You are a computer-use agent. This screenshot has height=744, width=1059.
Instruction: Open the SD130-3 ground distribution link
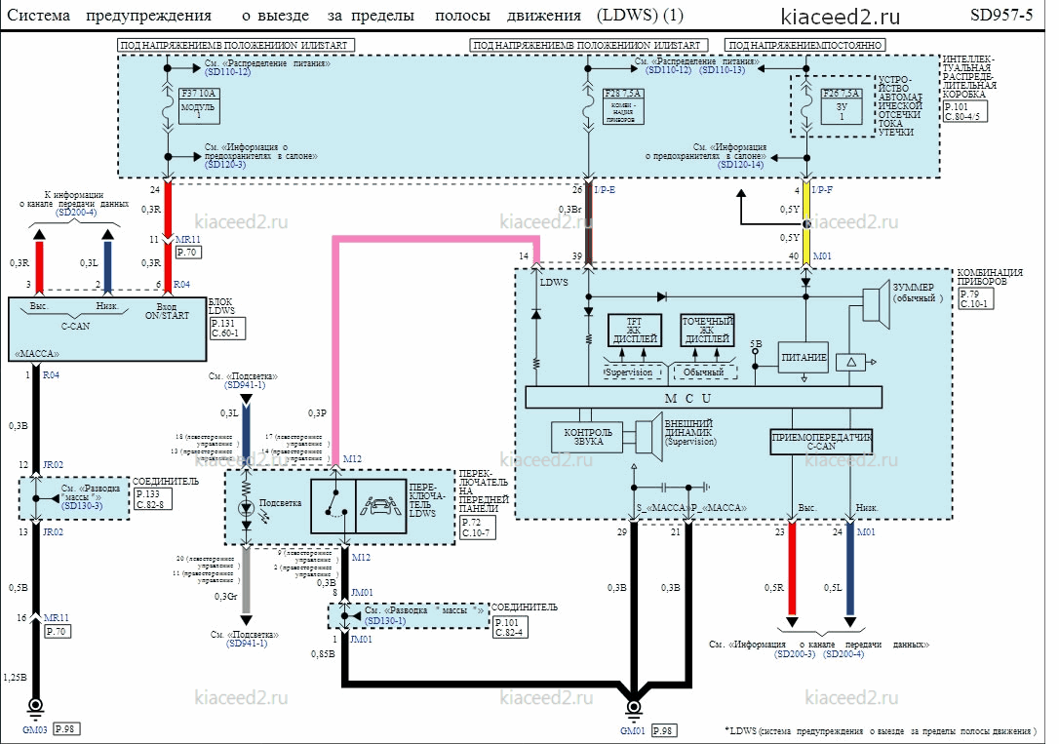(82, 506)
